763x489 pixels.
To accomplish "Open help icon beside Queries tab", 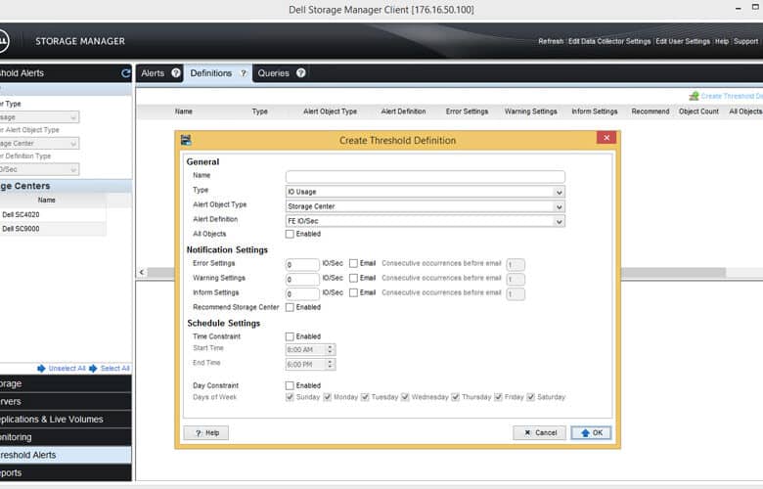I will pos(300,73).
